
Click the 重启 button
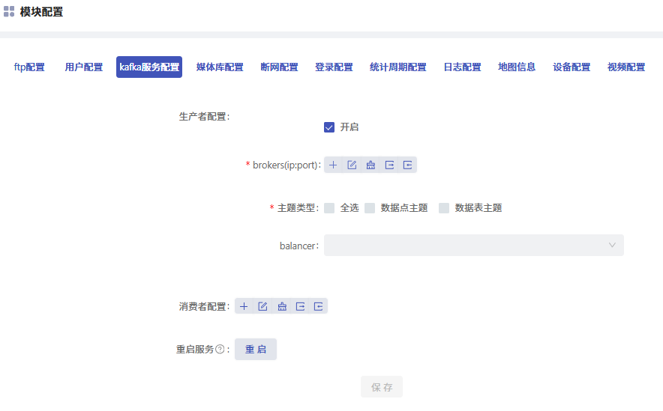click(x=256, y=349)
